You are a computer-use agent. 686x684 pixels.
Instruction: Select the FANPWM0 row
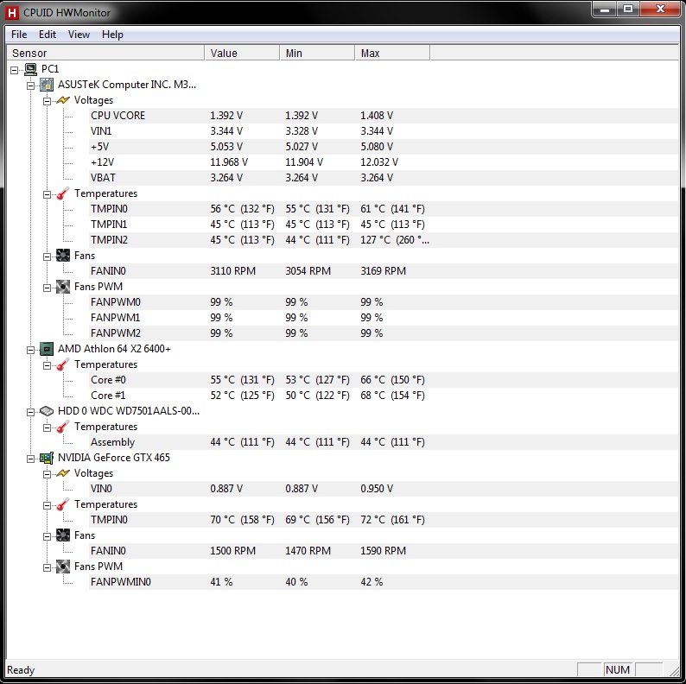(x=384, y=301)
